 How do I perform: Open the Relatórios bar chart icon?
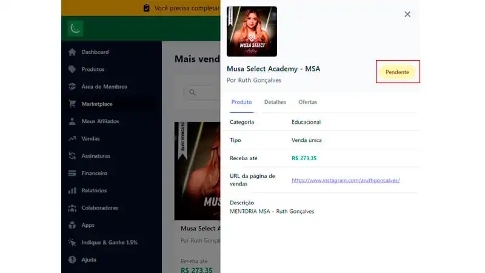(x=72, y=190)
